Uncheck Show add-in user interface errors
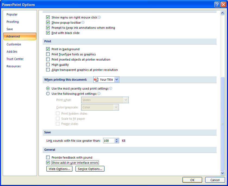 click(48, 162)
